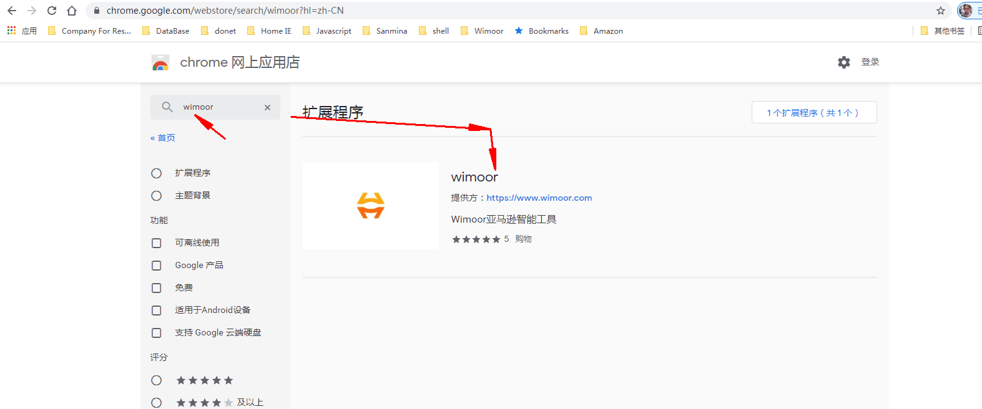Check the 适用于Android设备 filter

(157, 310)
